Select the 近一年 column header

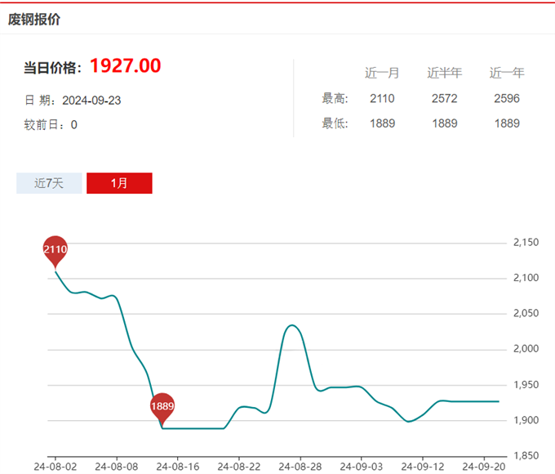[x=507, y=73]
